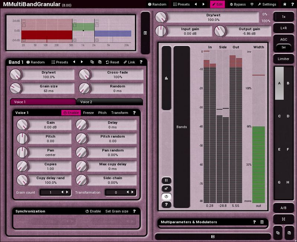
Task: Select preset slot A
Action: pos(279,83)
